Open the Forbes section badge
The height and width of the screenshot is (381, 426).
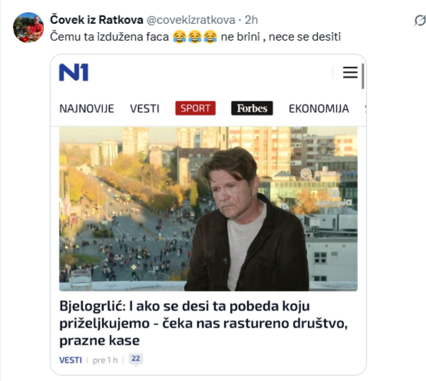pyautogui.click(x=252, y=108)
